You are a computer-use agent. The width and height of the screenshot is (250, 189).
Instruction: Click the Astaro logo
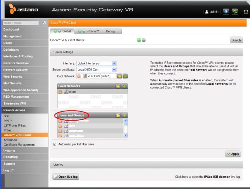pos(24,9)
